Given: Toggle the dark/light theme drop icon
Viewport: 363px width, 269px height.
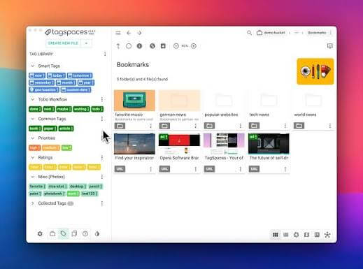Looking at the screenshot, I should [97, 233].
